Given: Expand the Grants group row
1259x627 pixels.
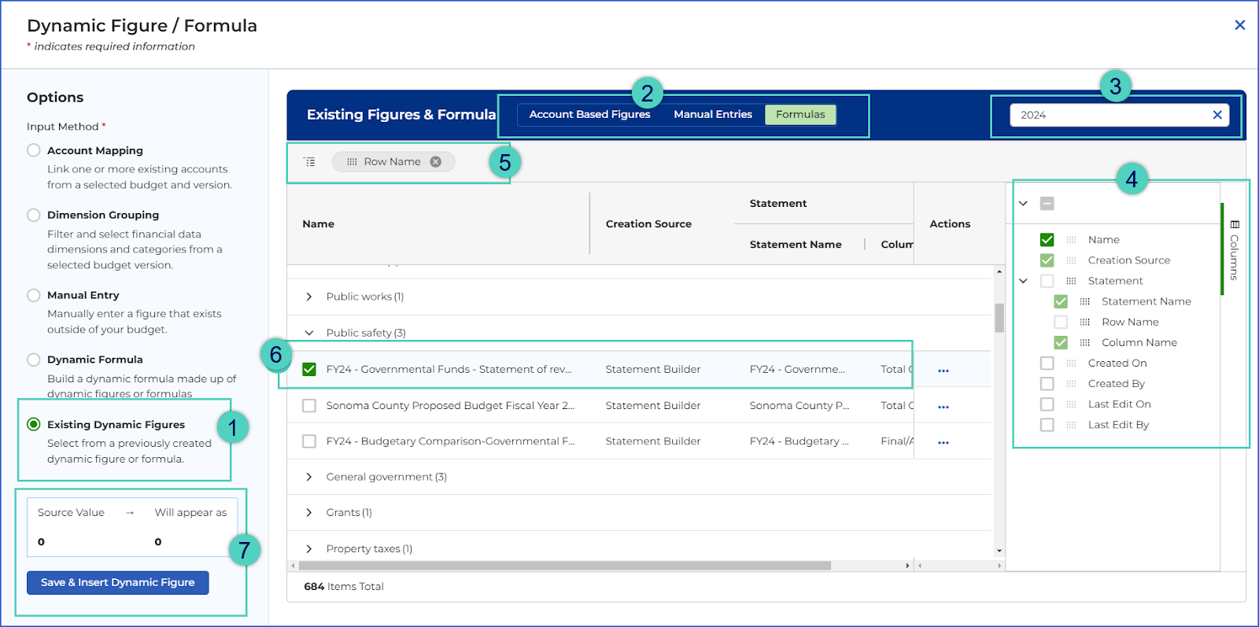Looking at the screenshot, I should tap(309, 512).
